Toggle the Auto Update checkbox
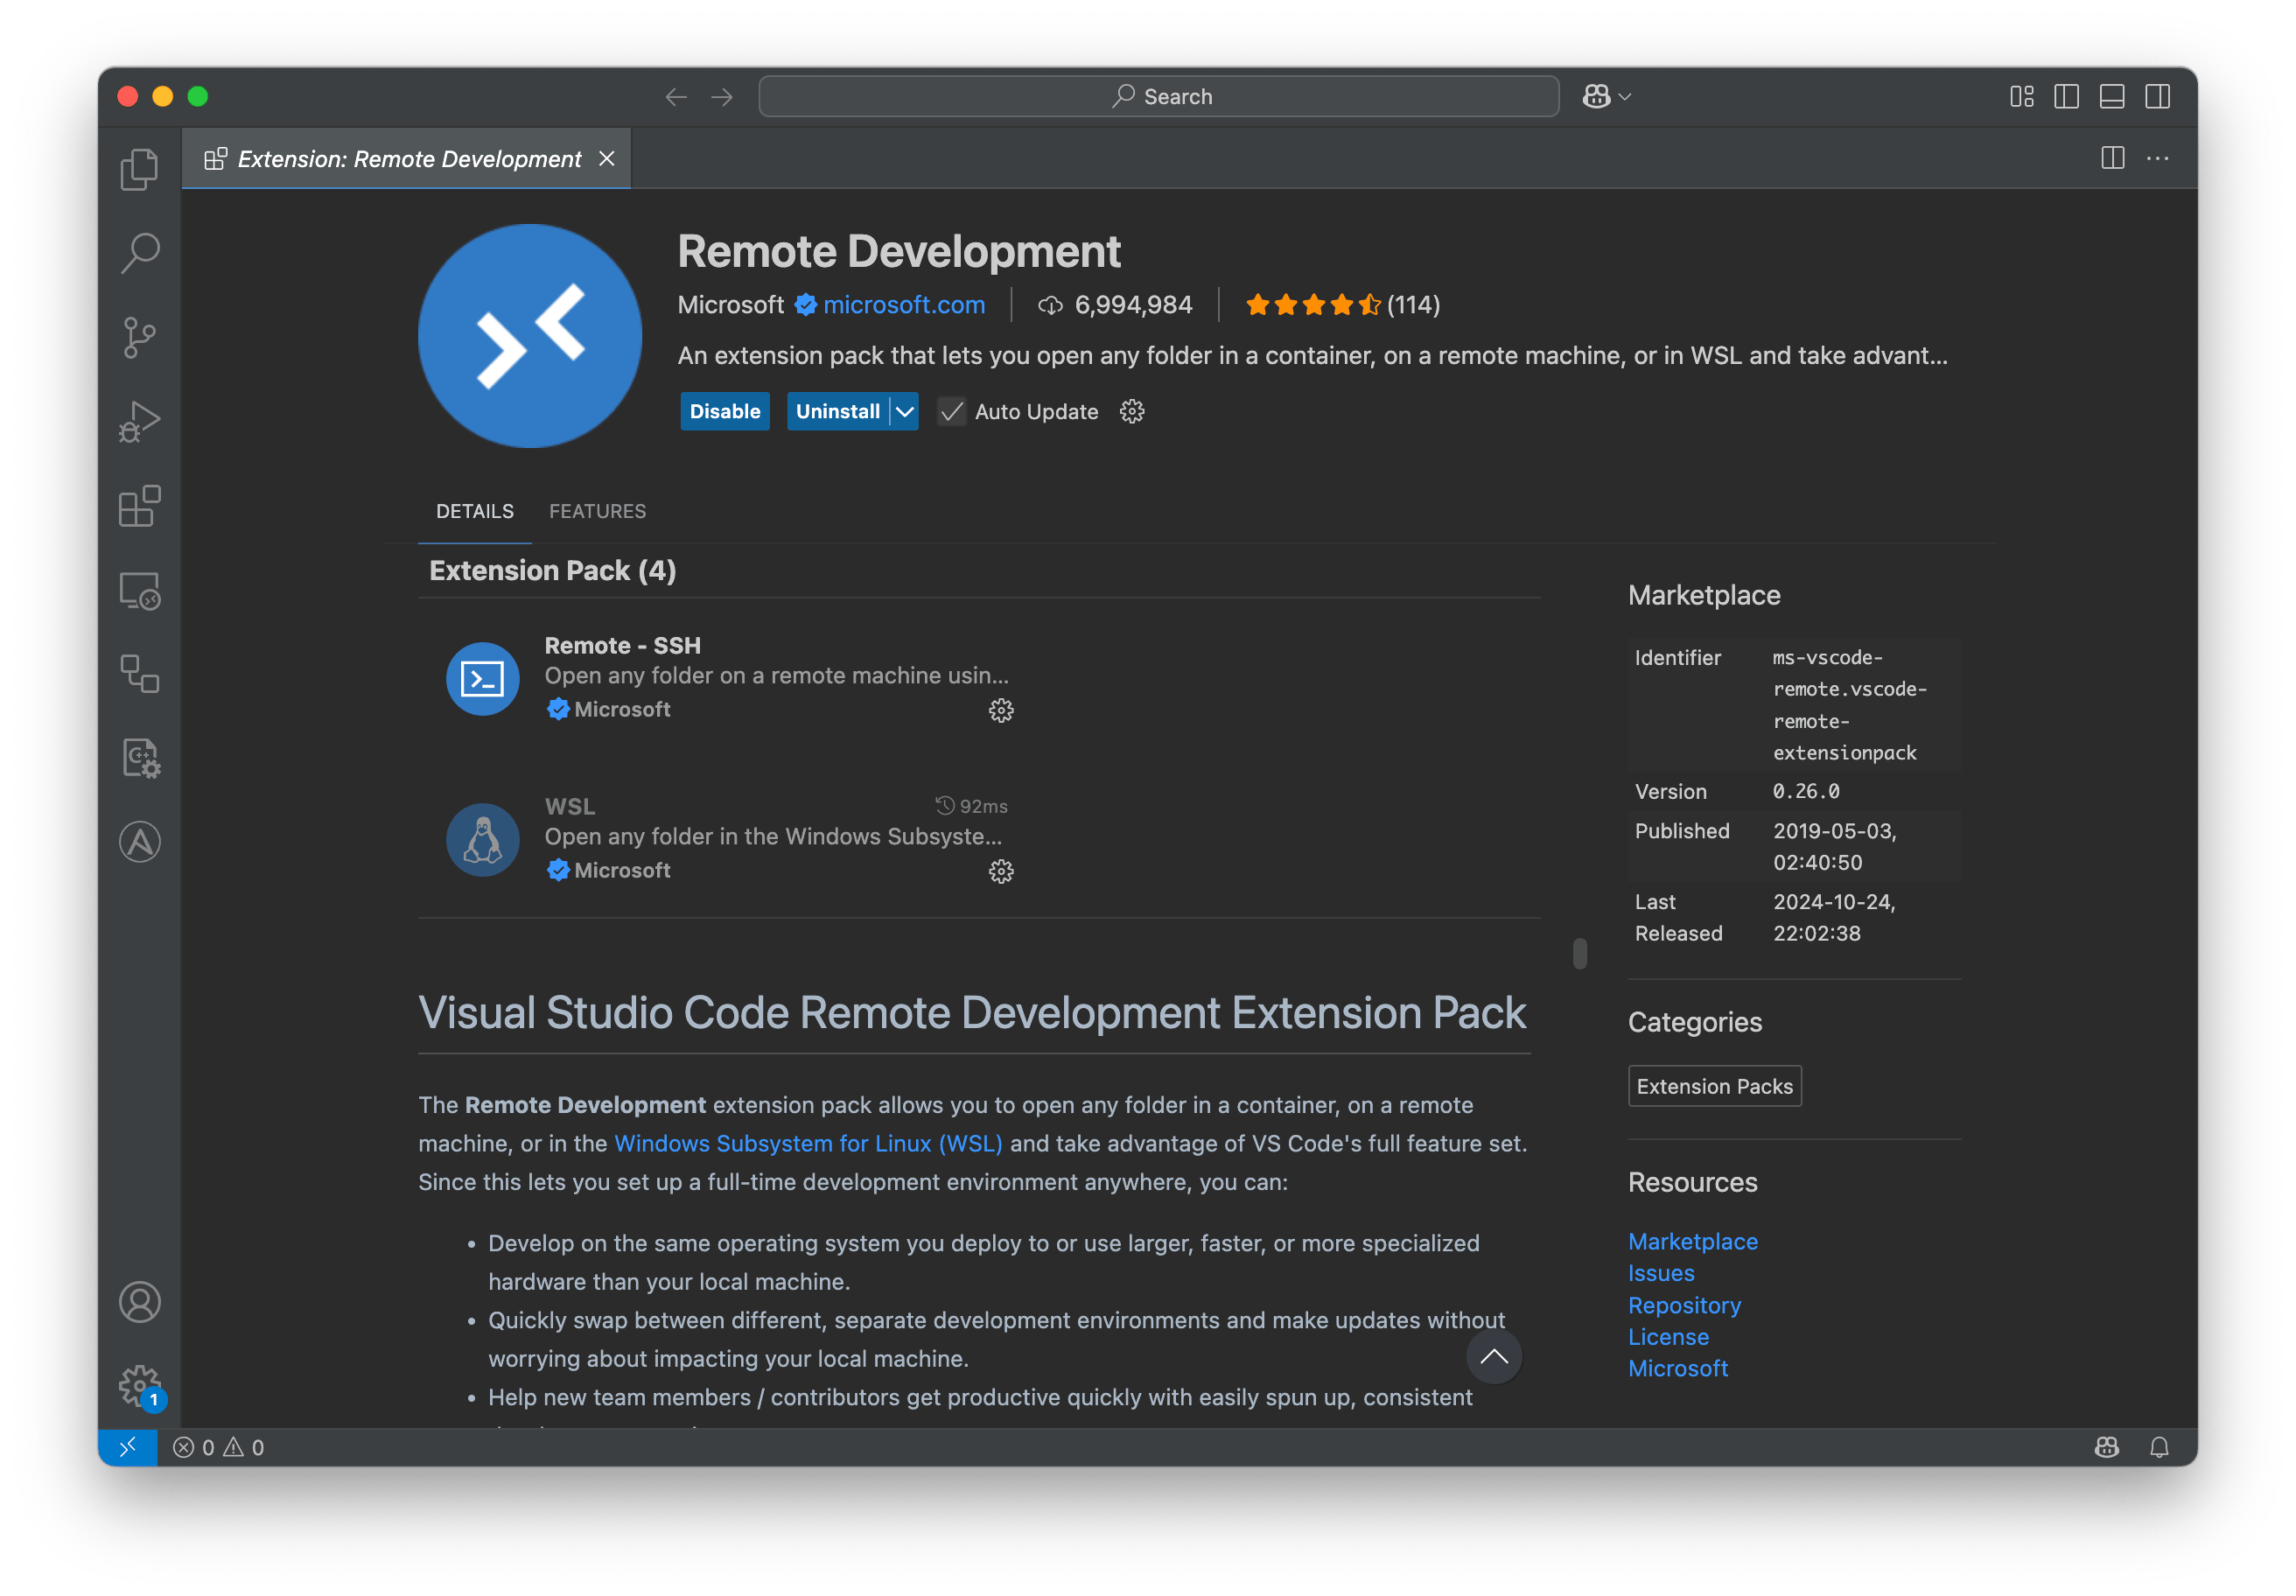Image resolution: width=2296 pixels, height=1596 pixels. pos(951,411)
